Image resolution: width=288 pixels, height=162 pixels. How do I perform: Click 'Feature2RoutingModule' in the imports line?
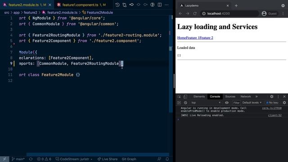click(x=95, y=63)
